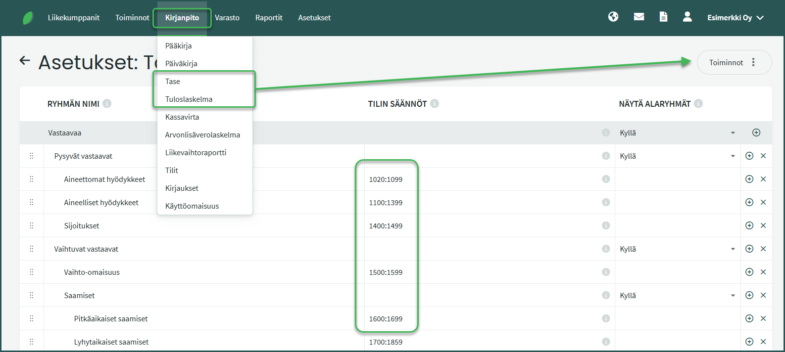Open Kassavirta menu entry

click(x=182, y=117)
